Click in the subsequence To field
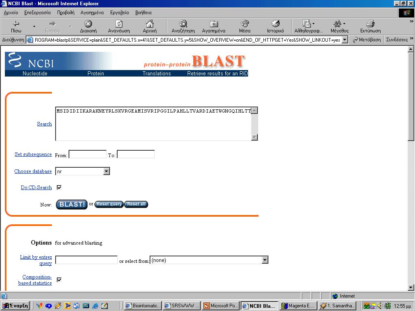 coord(136,154)
